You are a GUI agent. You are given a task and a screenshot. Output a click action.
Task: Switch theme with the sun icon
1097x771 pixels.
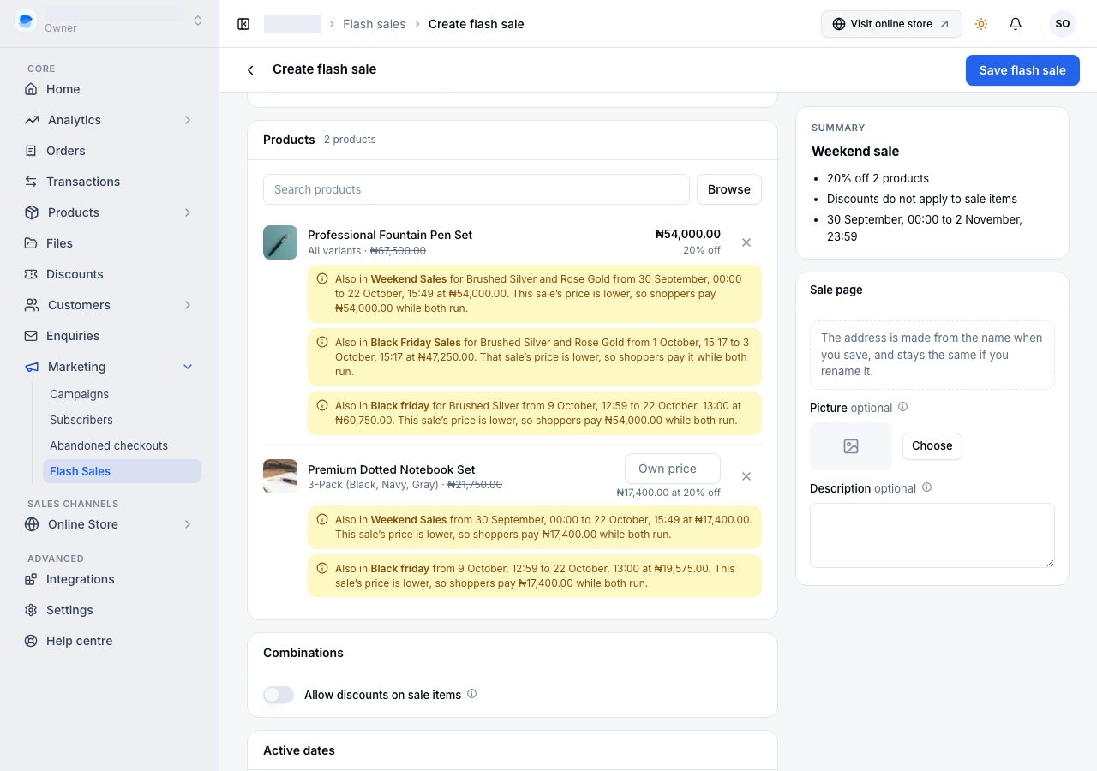(981, 24)
